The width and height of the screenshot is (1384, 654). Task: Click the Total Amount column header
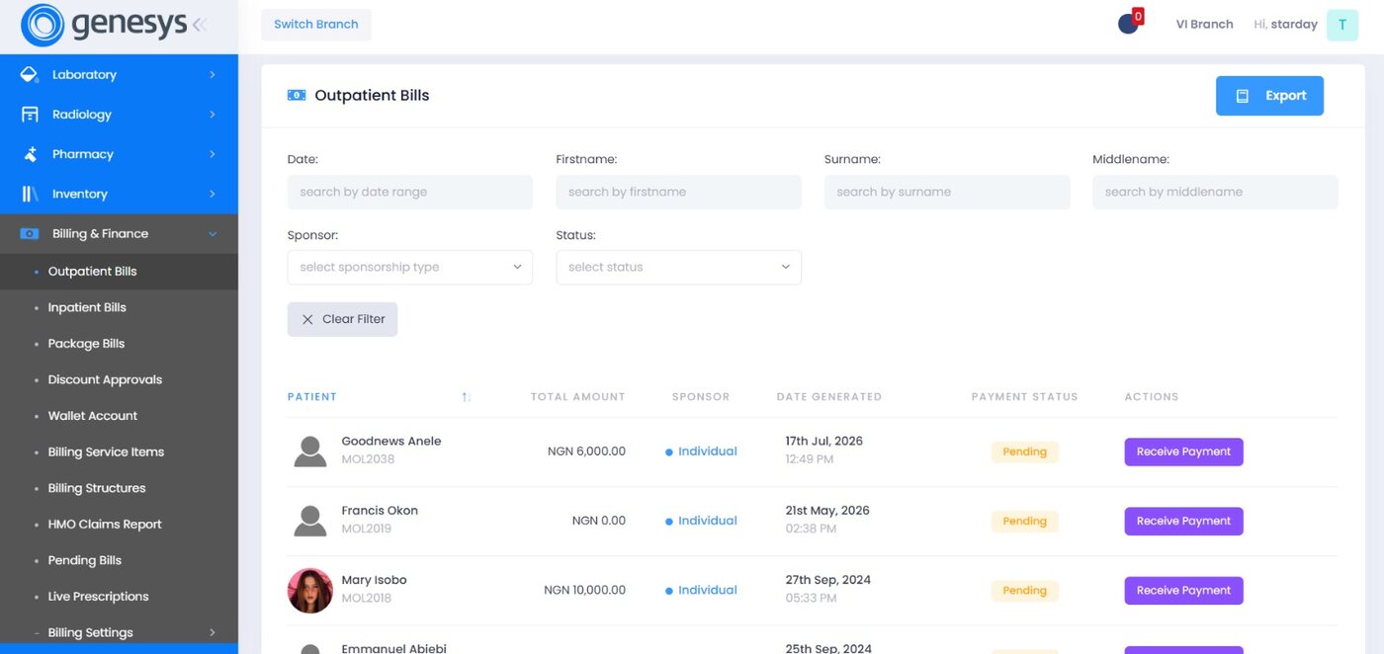577,397
